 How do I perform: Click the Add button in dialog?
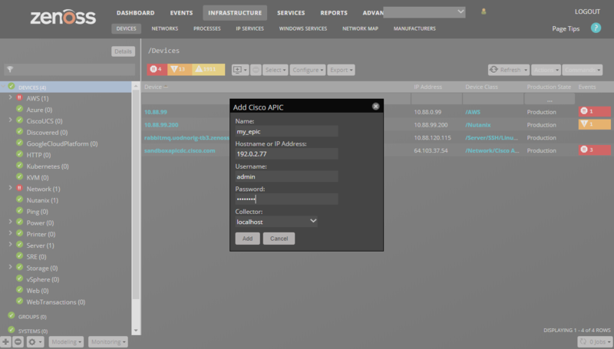[x=247, y=239]
